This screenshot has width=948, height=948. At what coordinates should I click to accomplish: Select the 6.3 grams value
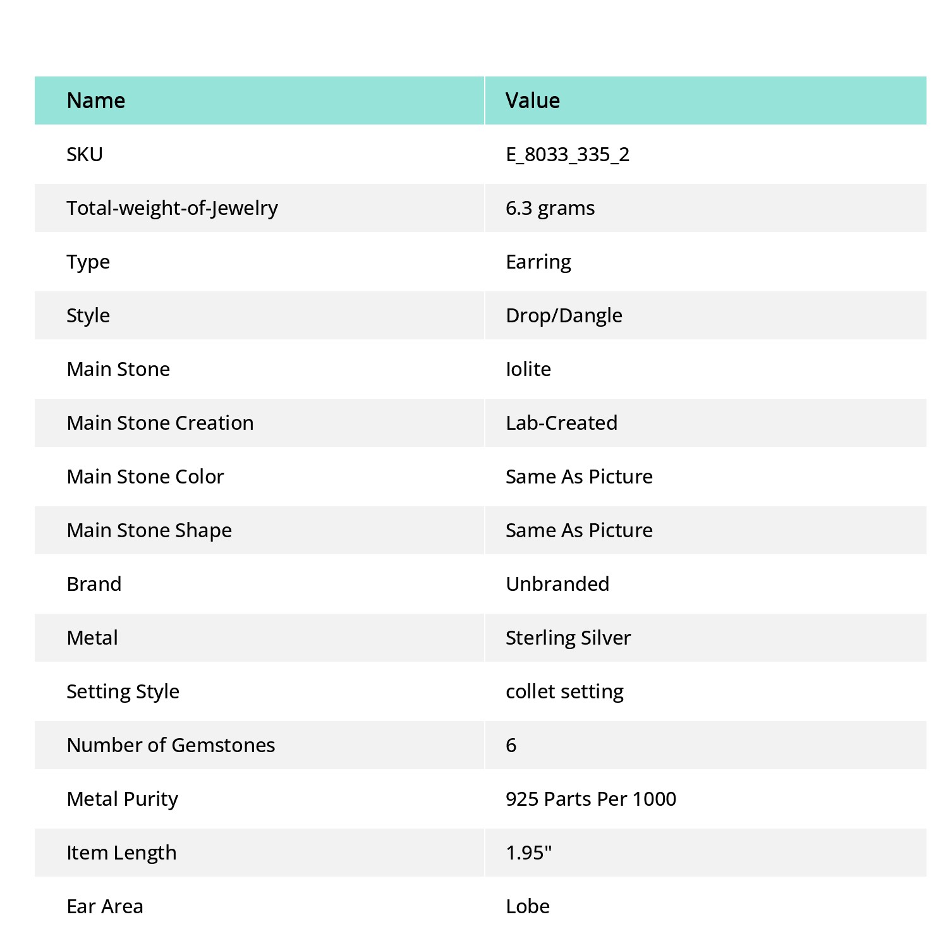550,208
